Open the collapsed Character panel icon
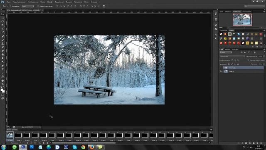 216,35
